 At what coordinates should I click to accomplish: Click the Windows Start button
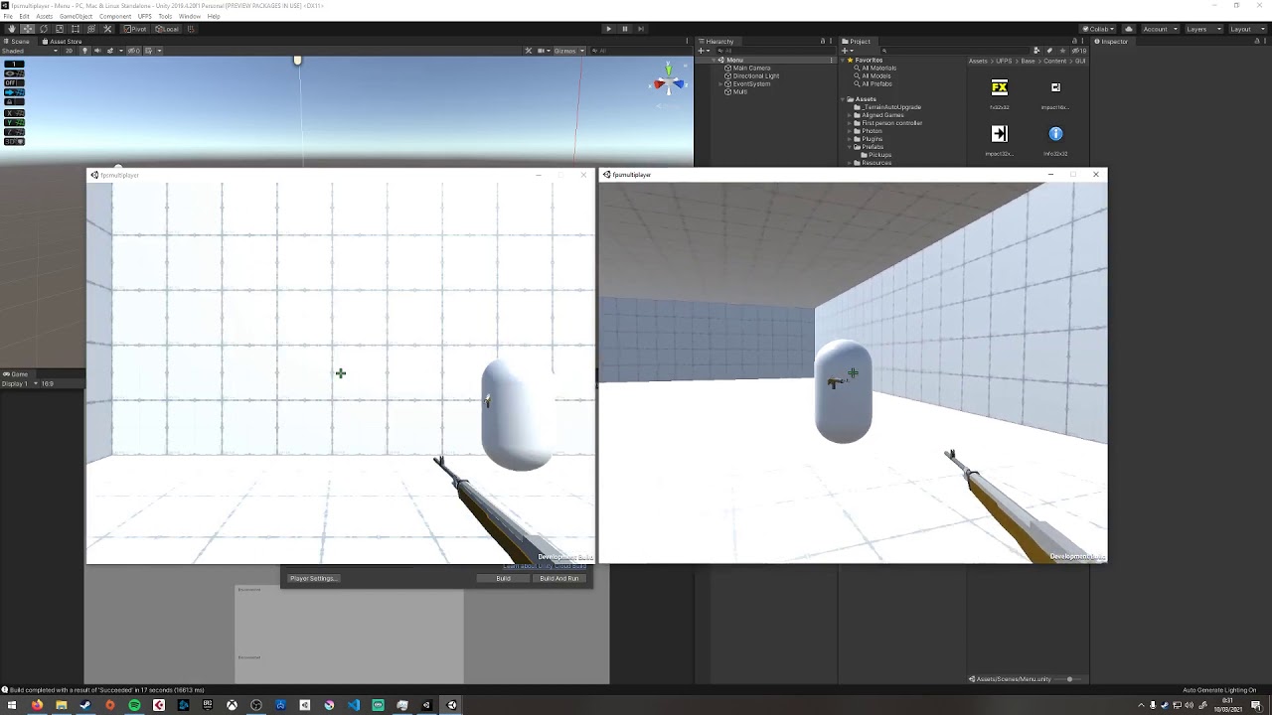pyautogui.click(x=12, y=705)
